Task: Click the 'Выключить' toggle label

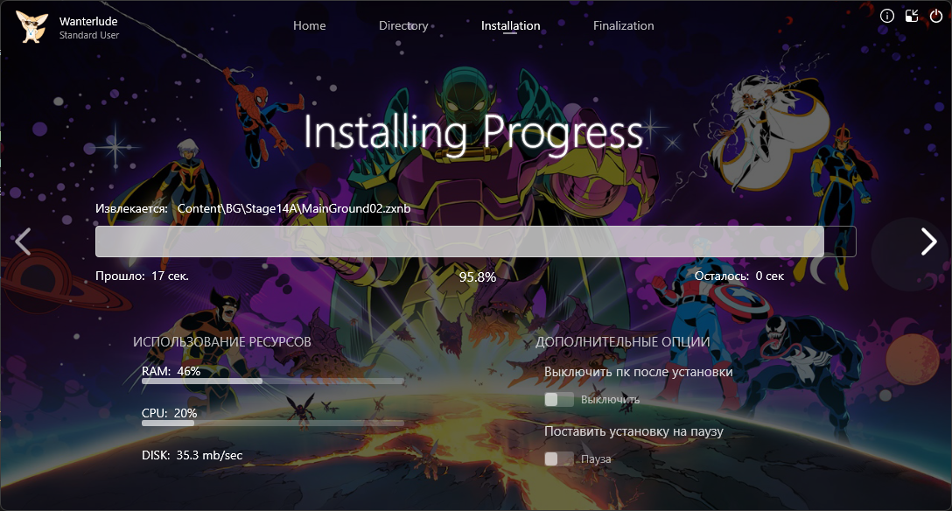Action: 610,400
